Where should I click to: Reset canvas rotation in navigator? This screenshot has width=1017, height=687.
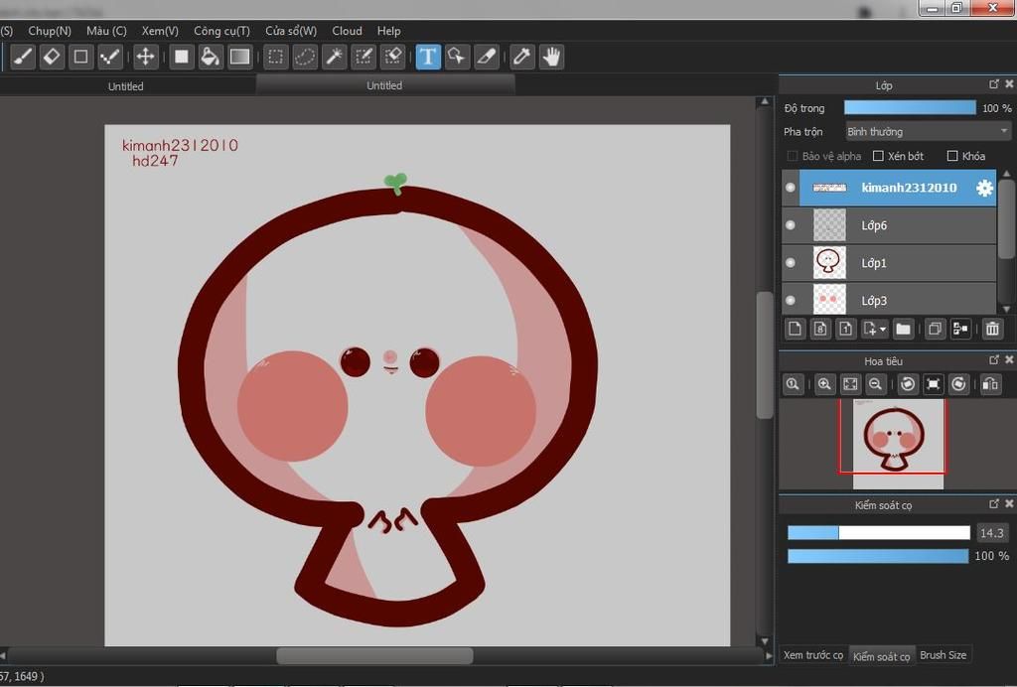pos(933,384)
